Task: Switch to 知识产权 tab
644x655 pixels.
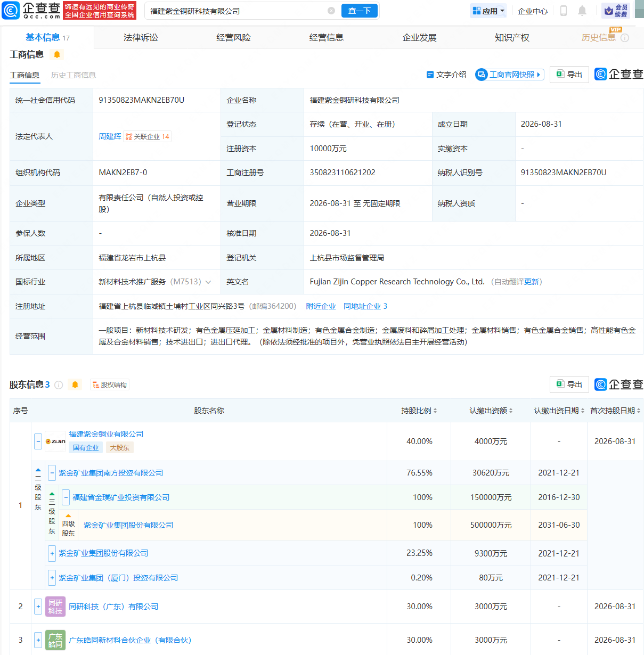Action: 512,38
